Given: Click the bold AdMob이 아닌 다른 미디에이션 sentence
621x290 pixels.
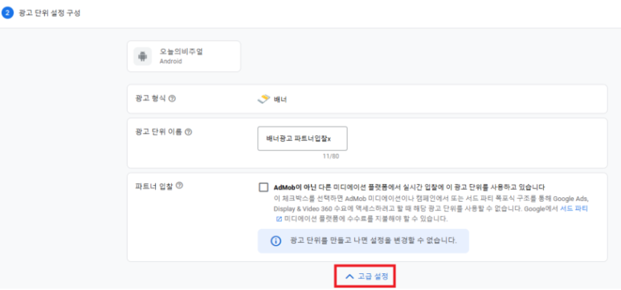Looking at the screenshot, I should 410,187.
